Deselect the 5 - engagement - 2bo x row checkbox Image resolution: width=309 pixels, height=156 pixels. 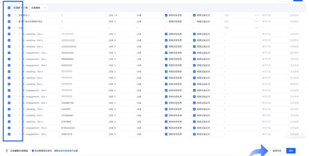point(9,59)
